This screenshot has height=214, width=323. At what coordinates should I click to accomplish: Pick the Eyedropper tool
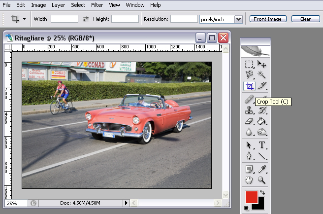262,169
